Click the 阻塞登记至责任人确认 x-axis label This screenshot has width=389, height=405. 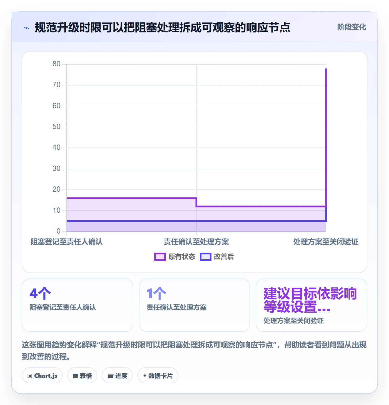tap(67, 242)
